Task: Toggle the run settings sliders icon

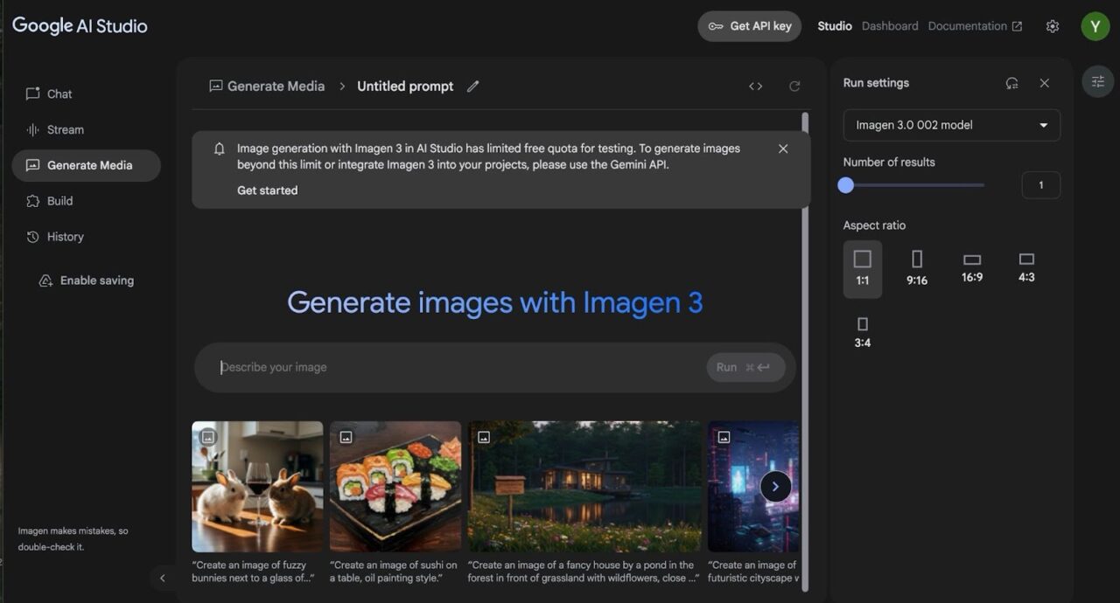Action: [x=1098, y=81]
